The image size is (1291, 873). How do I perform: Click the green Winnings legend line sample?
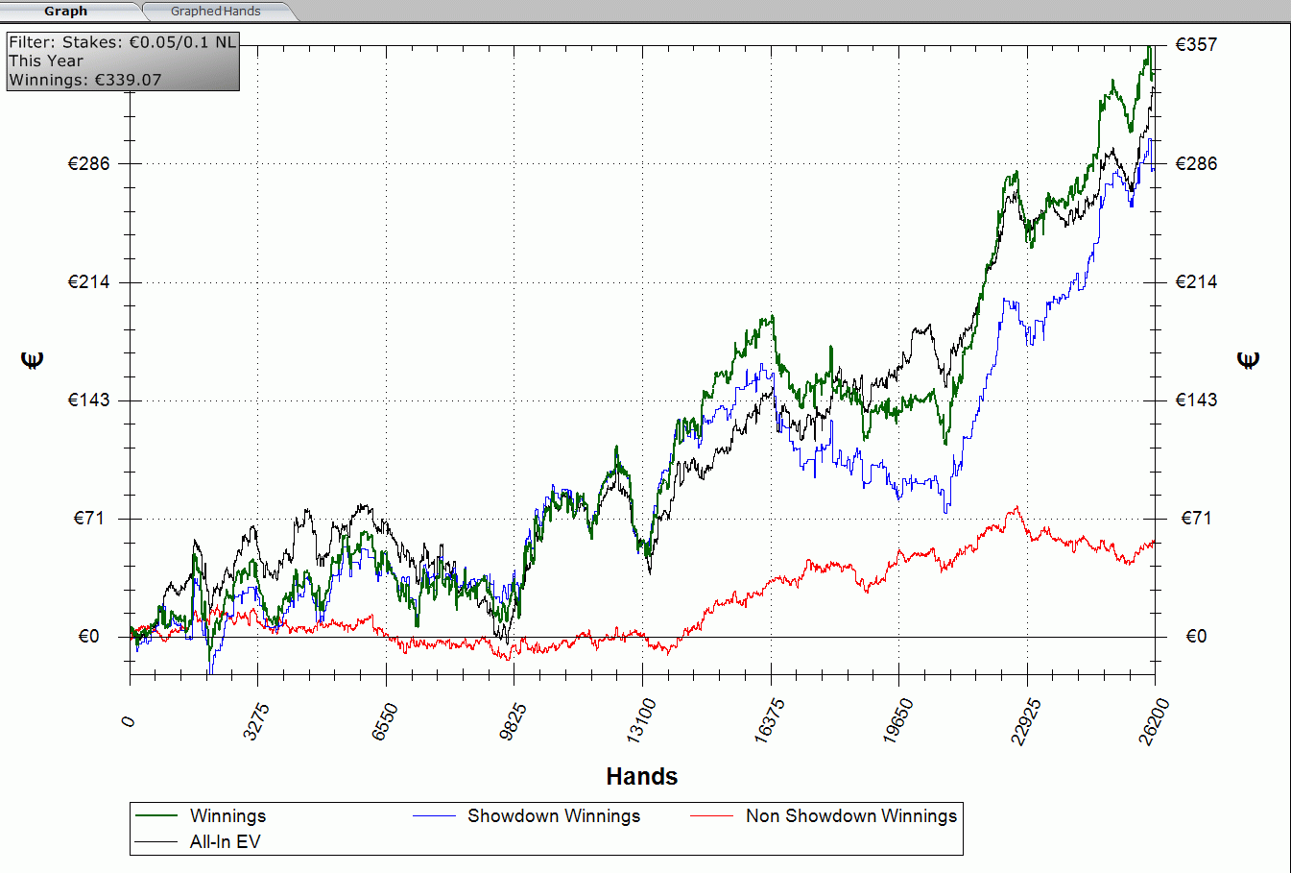point(156,816)
